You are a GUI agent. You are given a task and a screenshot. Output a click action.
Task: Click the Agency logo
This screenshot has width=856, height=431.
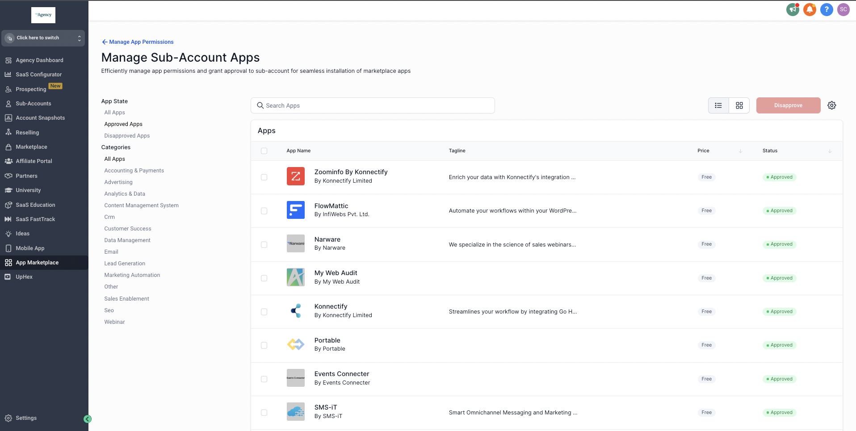point(43,15)
